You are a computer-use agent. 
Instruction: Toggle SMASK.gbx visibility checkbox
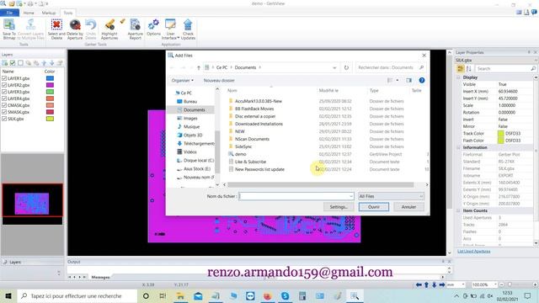4,112
